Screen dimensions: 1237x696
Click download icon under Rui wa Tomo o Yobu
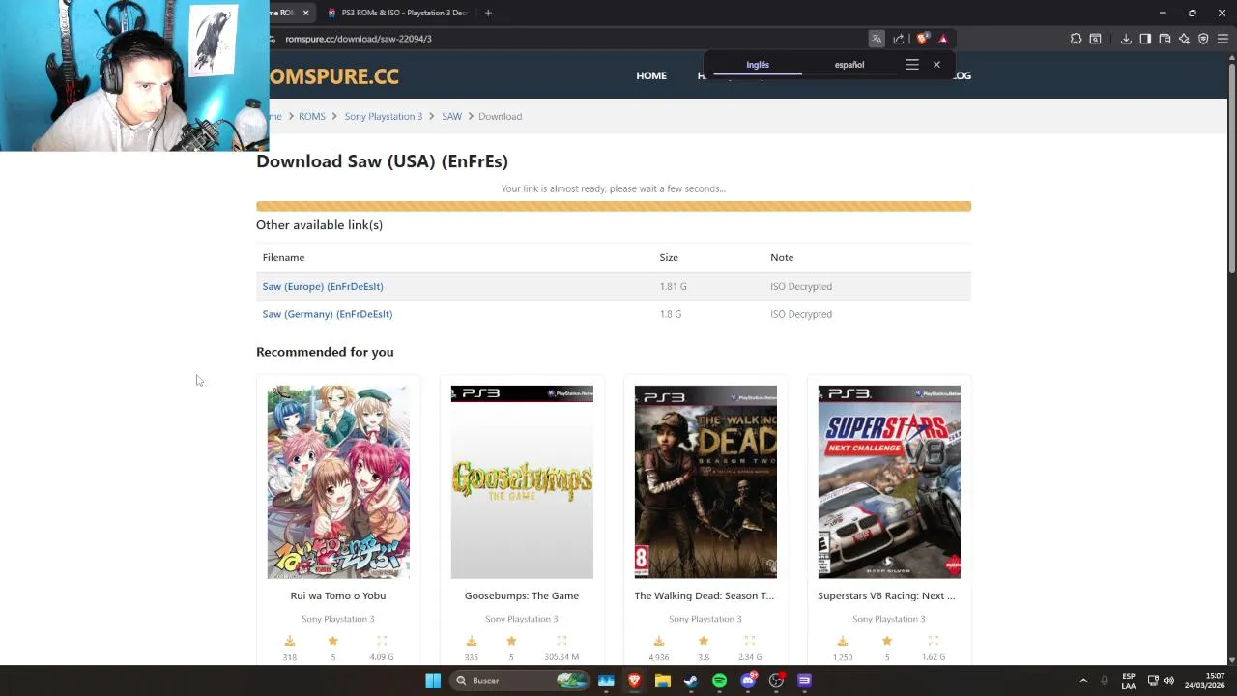tap(289, 641)
